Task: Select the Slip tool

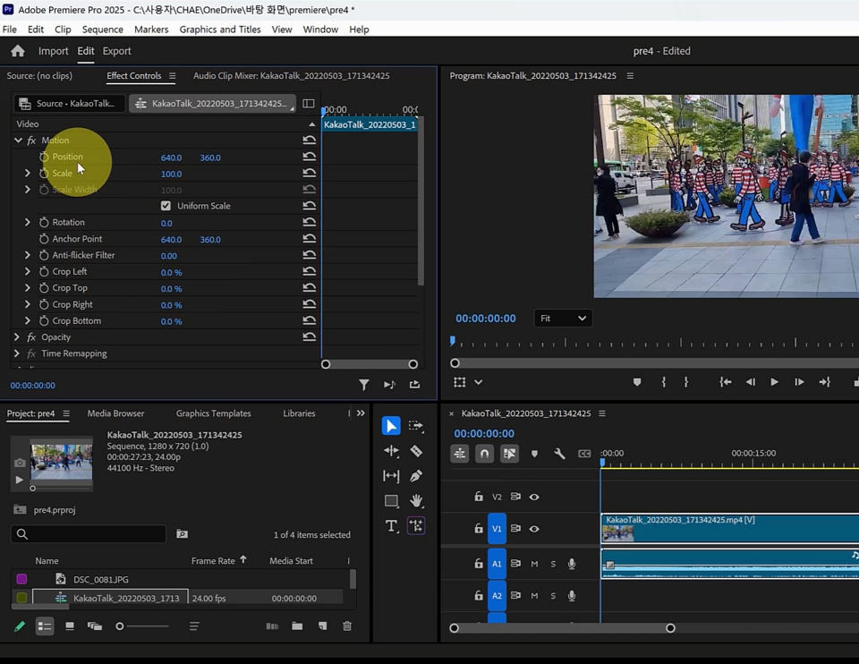Action: tap(391, 475)
